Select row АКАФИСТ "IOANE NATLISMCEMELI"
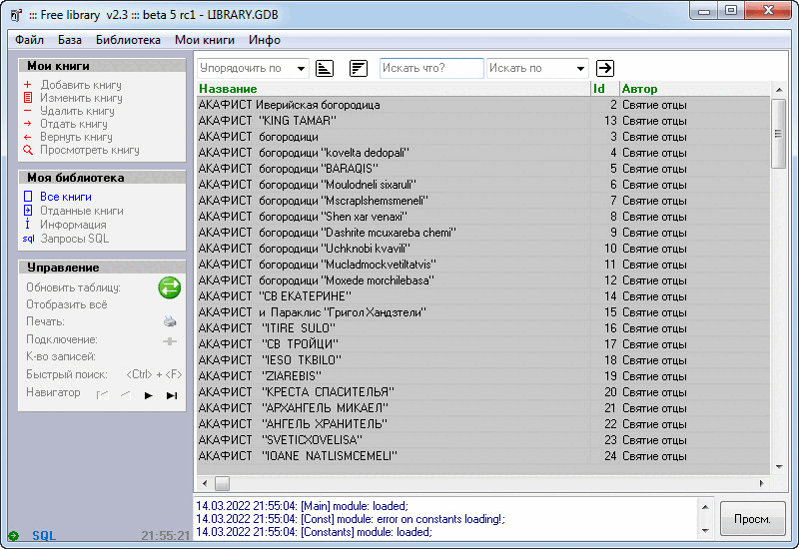The height and width of the screenshot is (549, 799). click(483, 456)
